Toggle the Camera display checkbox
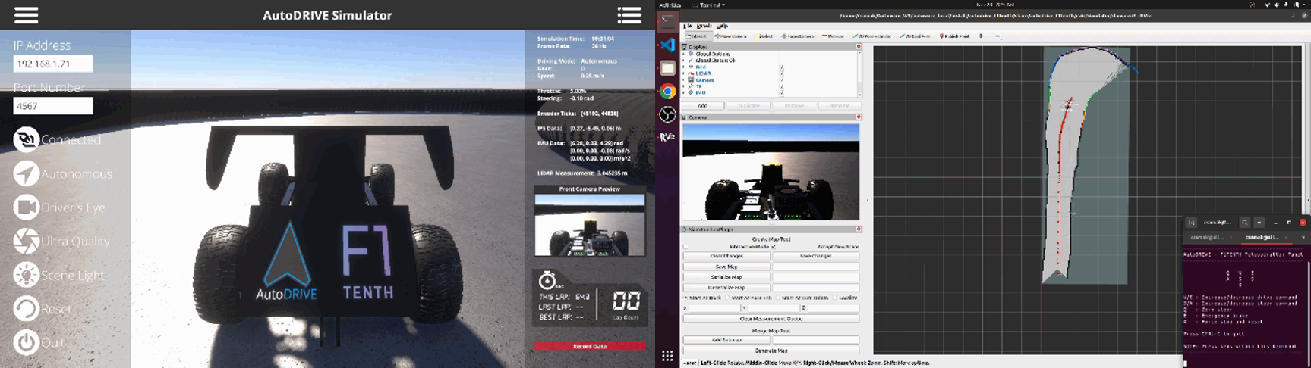 [x=781, y=80]
